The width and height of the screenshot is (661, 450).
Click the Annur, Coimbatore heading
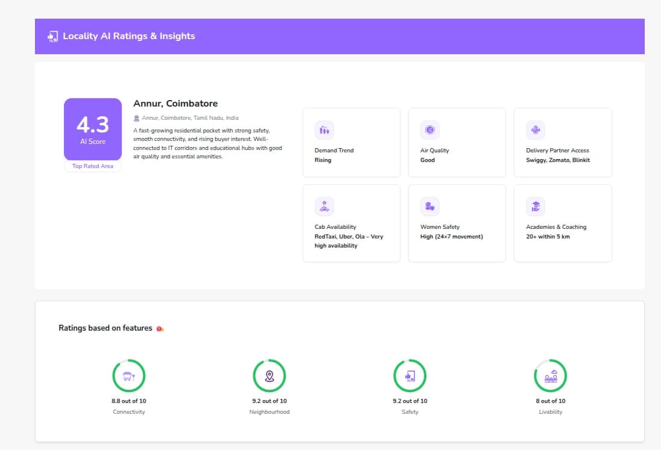tap(176, 104)
